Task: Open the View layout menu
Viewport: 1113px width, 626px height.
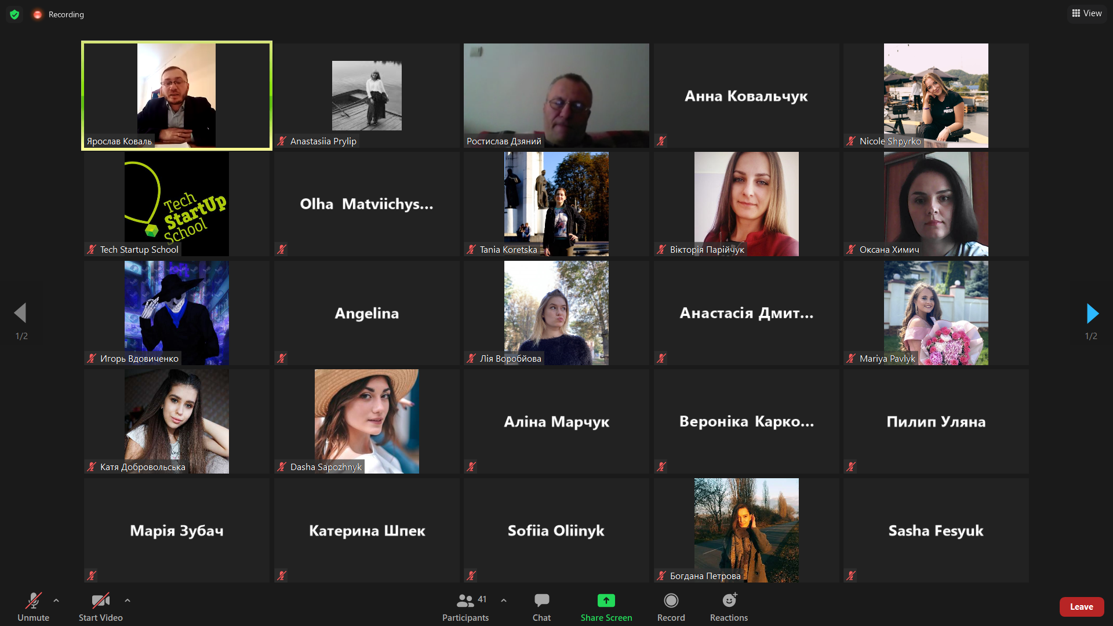Action: pos(1087,13)
